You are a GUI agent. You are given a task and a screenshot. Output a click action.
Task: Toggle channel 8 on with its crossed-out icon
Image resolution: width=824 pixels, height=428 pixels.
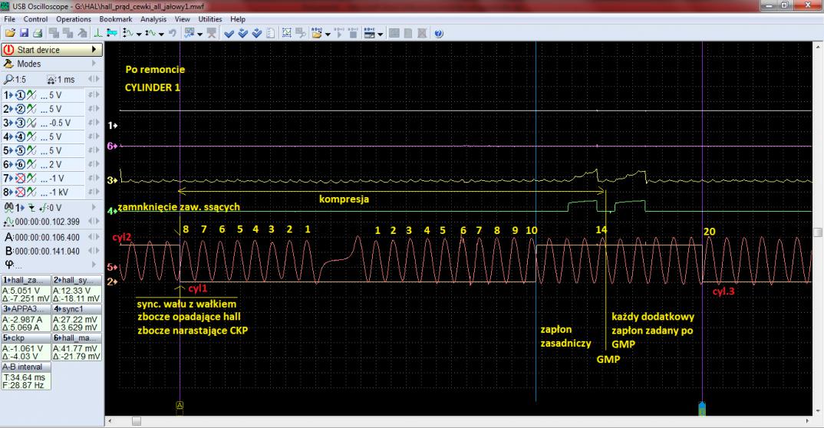tap(20, 193)
